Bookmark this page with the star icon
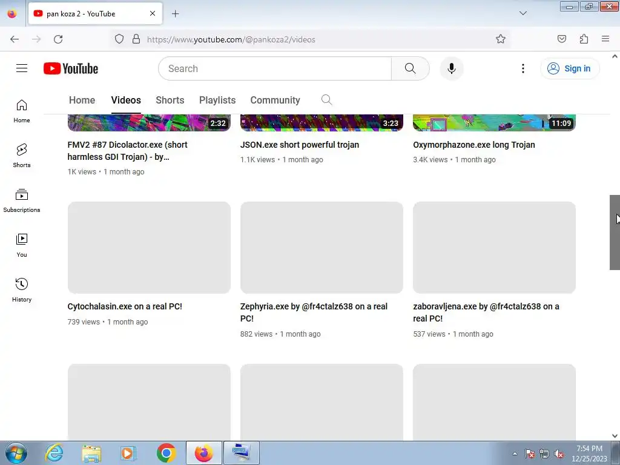 point(501,39)
